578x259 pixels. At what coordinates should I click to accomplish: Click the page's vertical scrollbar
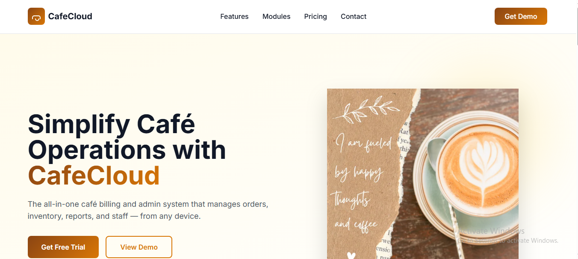576,129
